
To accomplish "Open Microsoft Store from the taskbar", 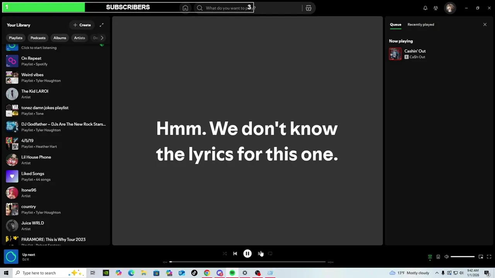I will click(156, 273).
